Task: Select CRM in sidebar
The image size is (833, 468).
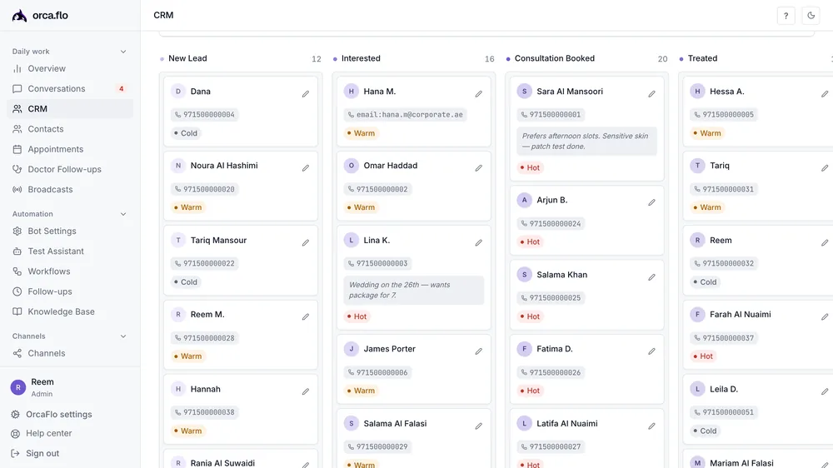Action: tap(70, 109)
